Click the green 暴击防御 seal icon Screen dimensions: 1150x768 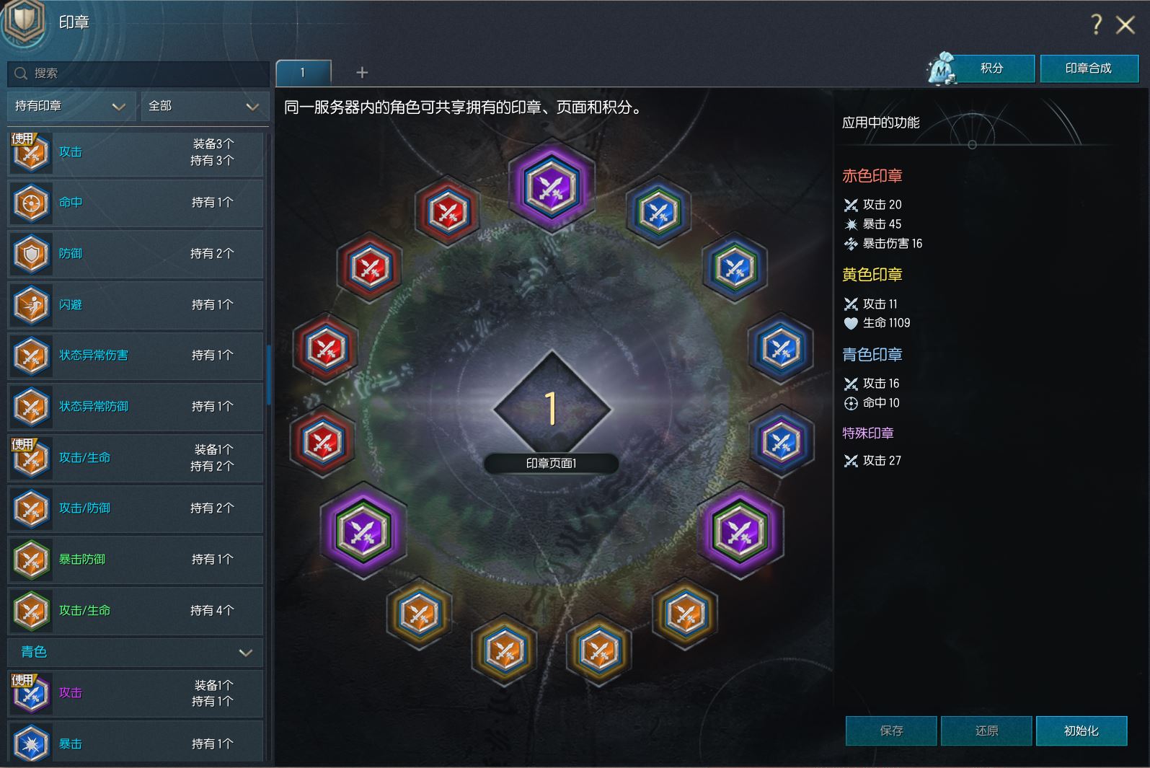[31, 560]
